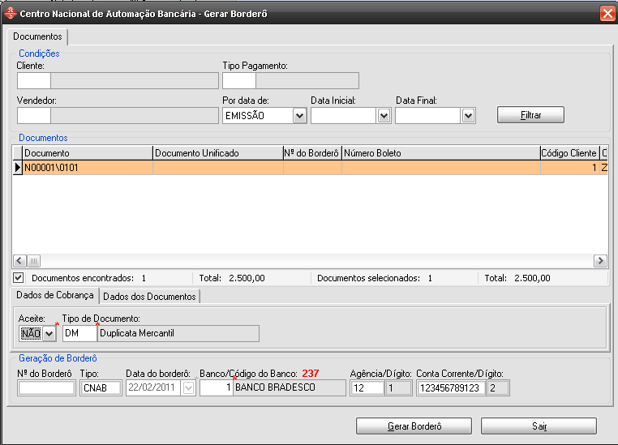
Task: Open the Data do borderô date dropdown
Action: tap(188, 388)
